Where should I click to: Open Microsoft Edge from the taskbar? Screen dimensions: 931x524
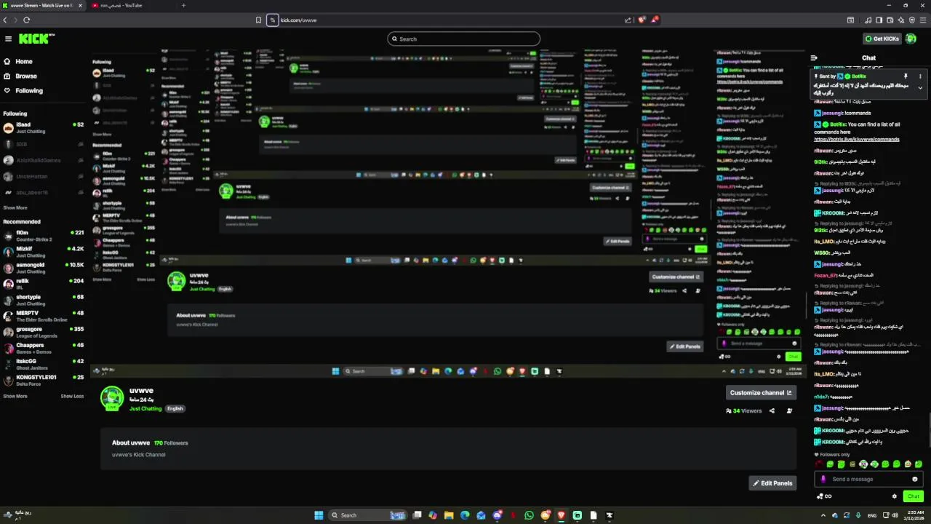pos(465,515)
